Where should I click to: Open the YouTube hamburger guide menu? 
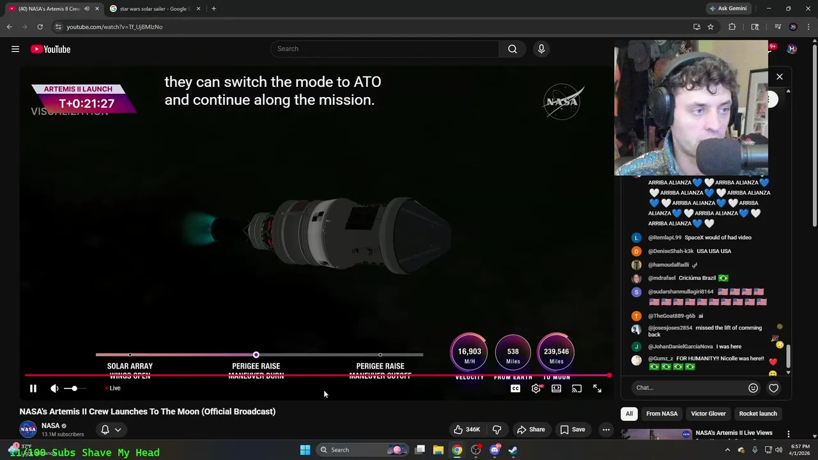pos(15,49)
